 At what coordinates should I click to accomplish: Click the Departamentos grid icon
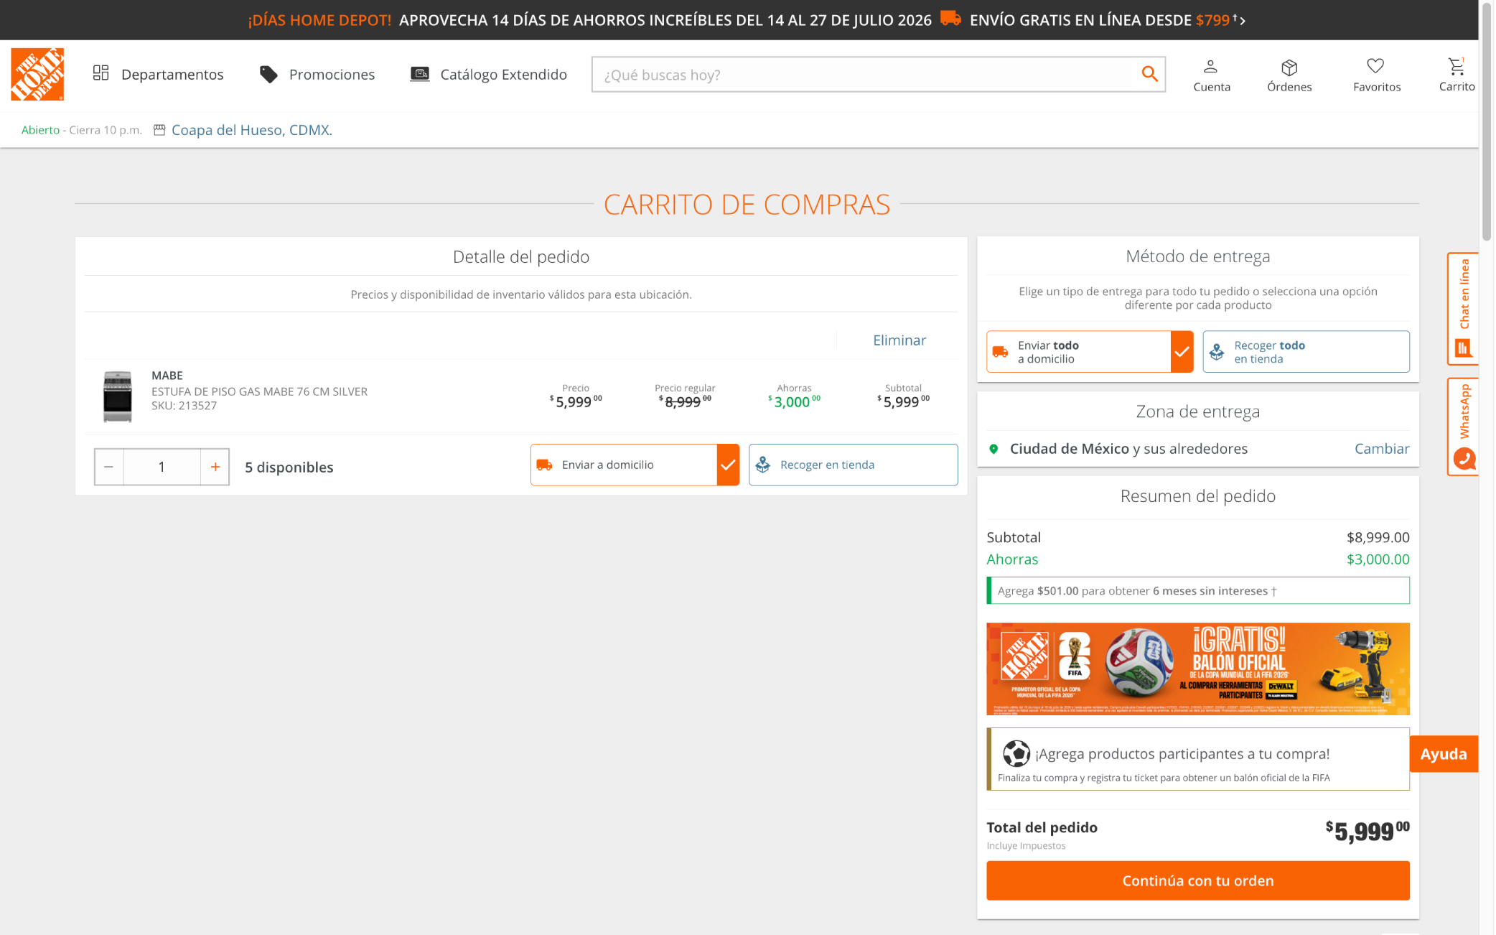100,73
